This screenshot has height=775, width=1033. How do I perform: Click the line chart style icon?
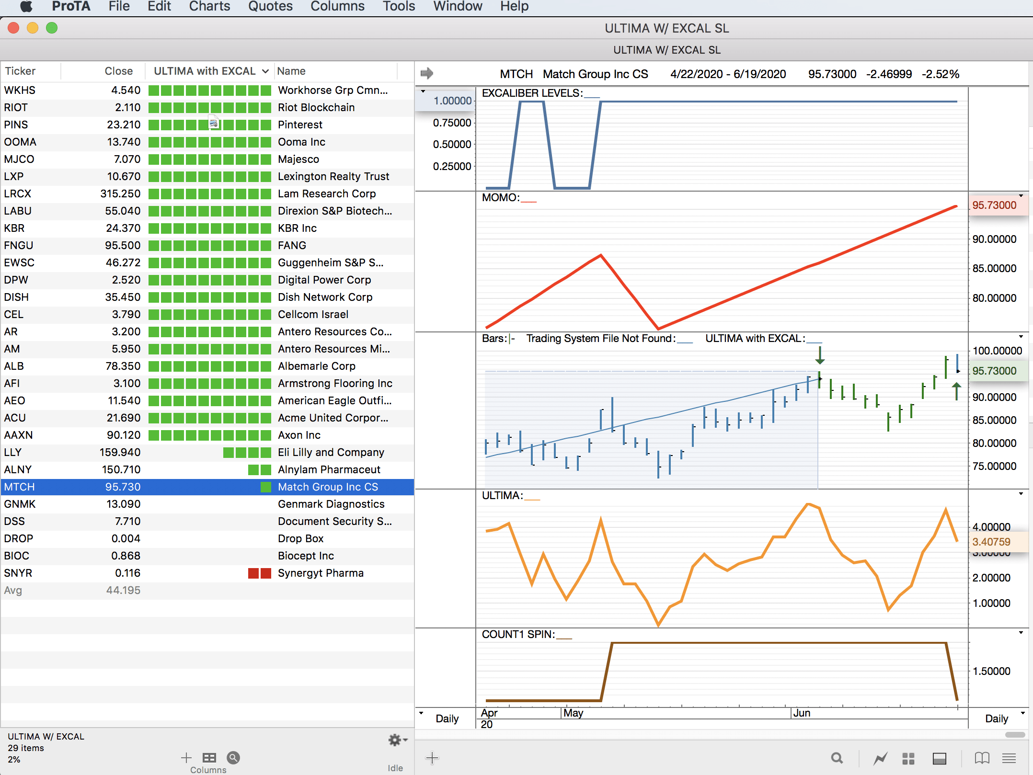point(880,758)
